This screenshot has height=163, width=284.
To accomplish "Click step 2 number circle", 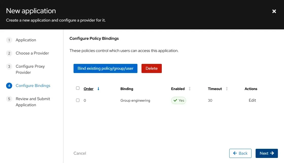I will coord(9,53).
